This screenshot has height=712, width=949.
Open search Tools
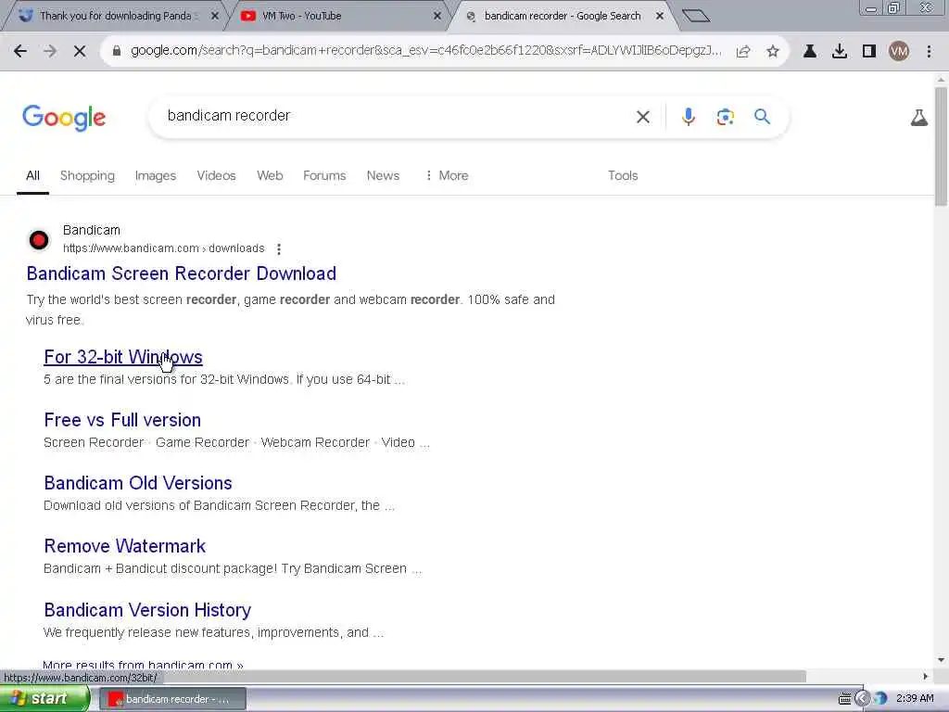pyautogui.click(x=623, y=175)
